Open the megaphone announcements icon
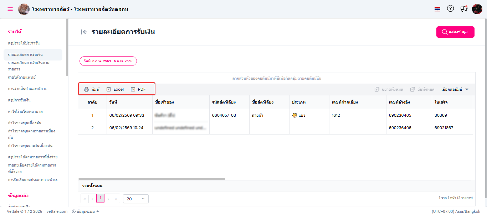The image size is (487, 216). coord(463,9)
